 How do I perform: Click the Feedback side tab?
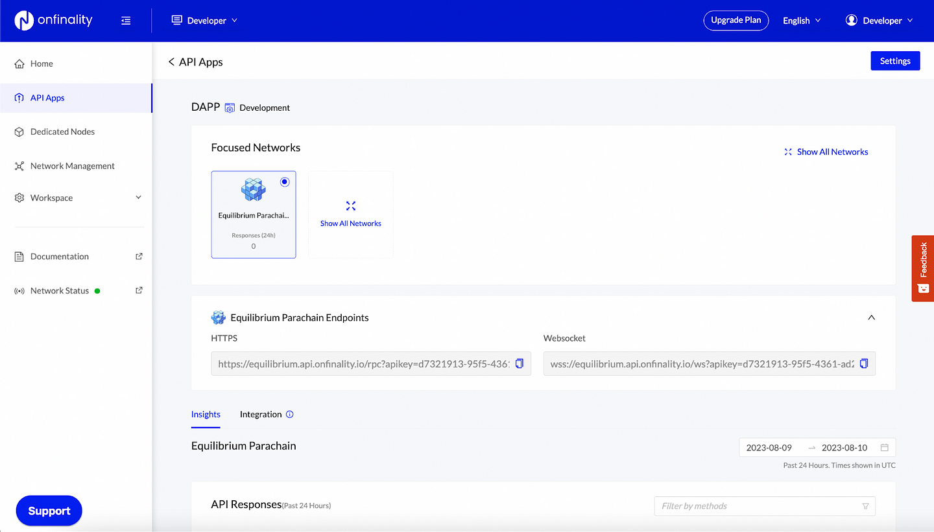click(x=923, y=268)
